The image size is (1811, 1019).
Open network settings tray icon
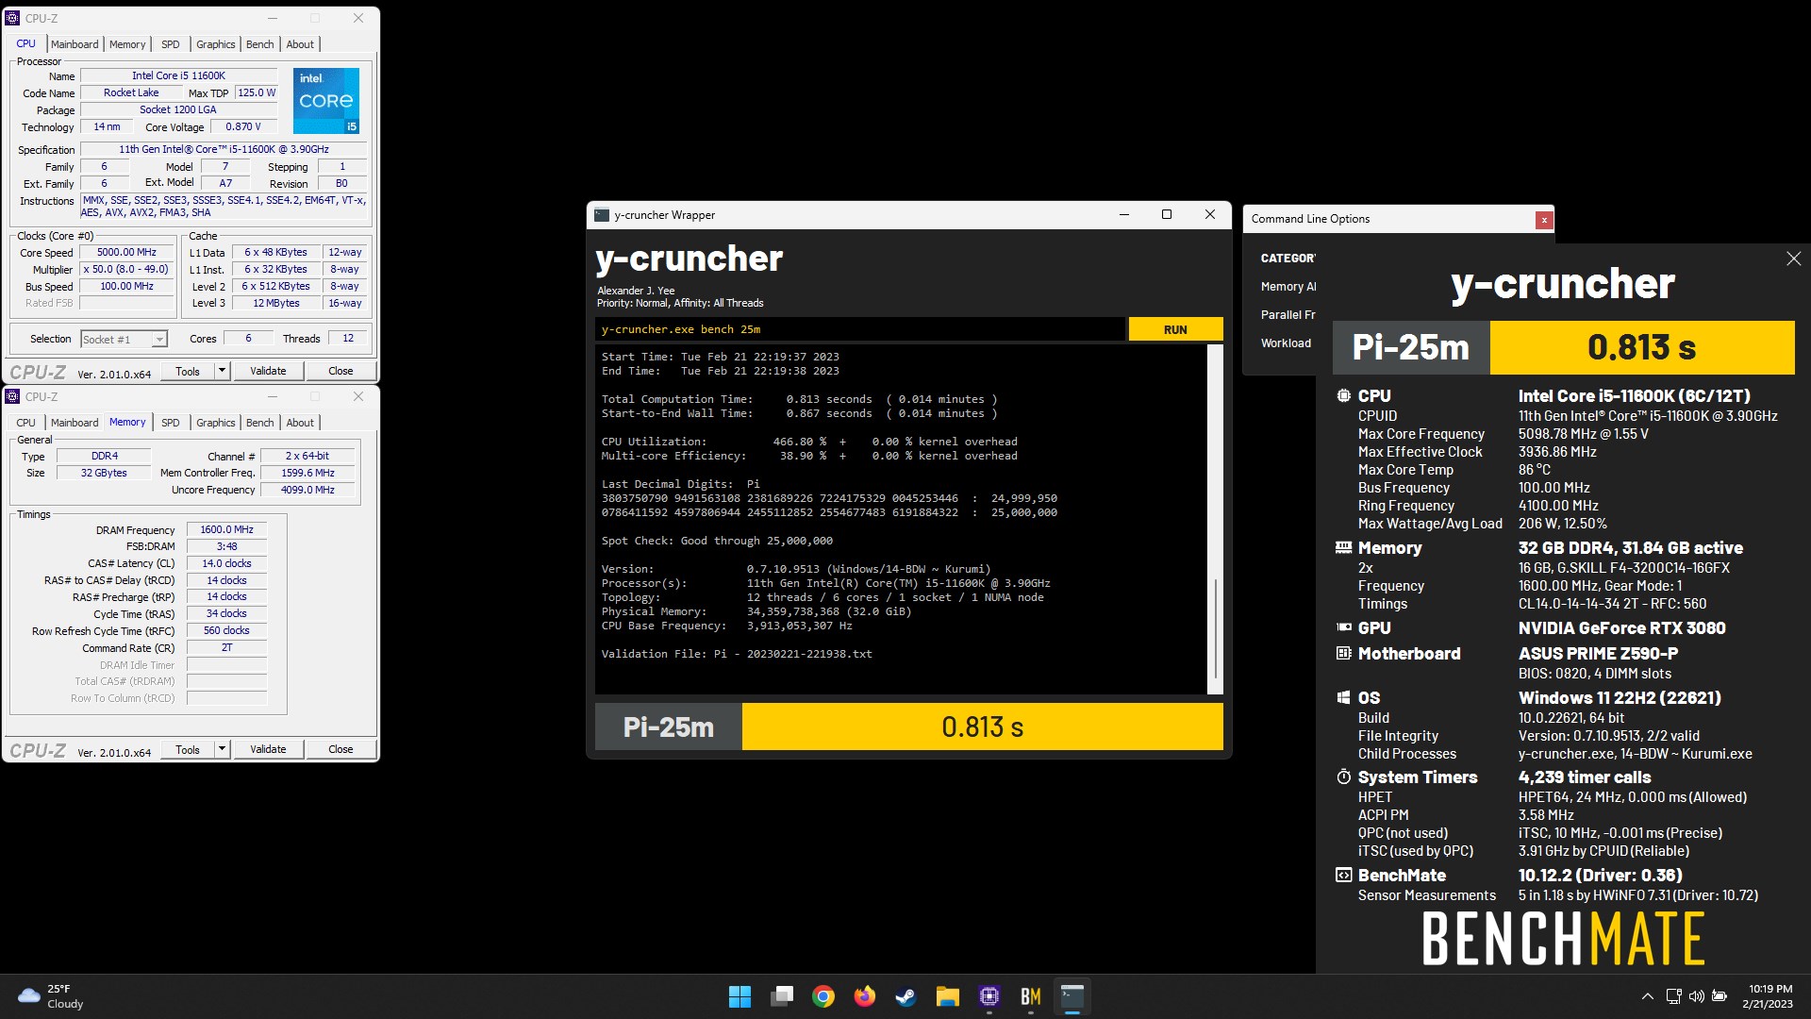click(x=1673, y=996)
